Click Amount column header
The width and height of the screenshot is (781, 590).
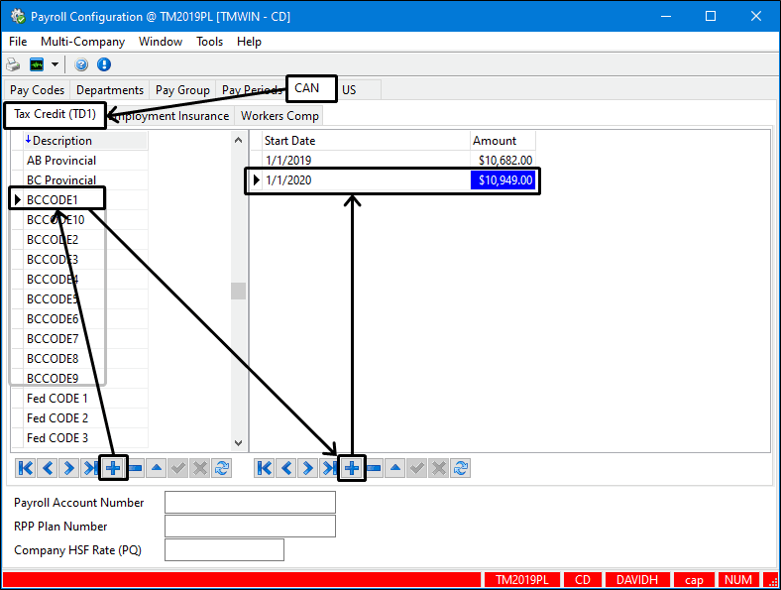click(x=503, y=141)
